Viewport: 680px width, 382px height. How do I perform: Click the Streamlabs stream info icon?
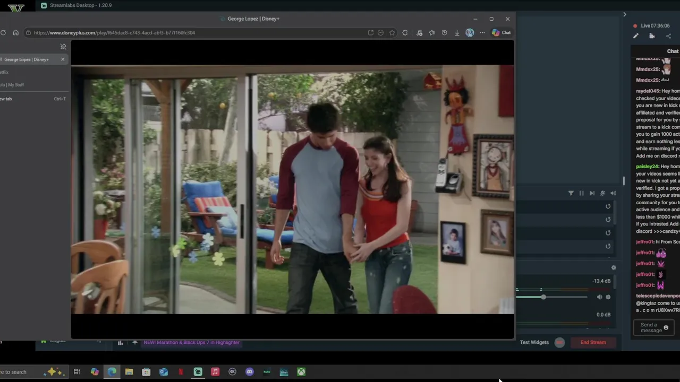[652, 36]
